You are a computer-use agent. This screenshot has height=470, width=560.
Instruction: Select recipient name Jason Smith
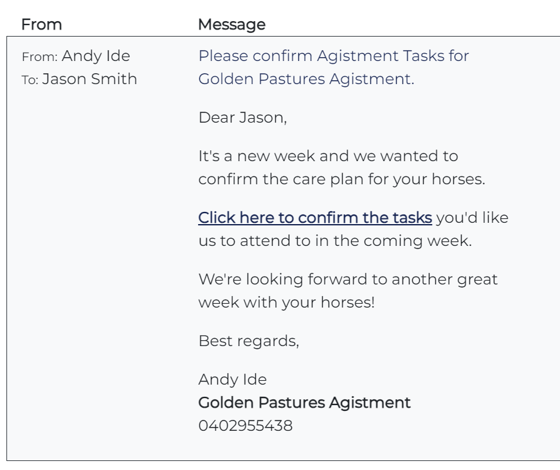[x=89, y=79]
